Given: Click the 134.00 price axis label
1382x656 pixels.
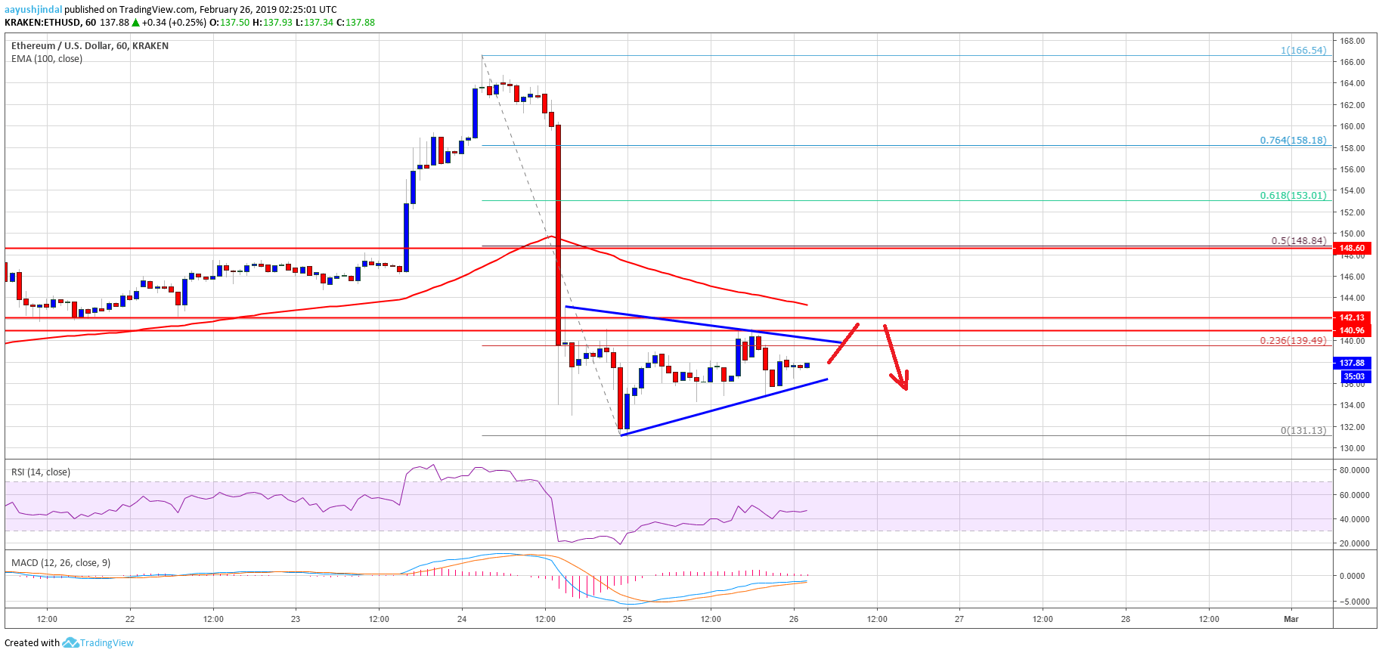Looking at the screenshot, I should (1353, 405).
